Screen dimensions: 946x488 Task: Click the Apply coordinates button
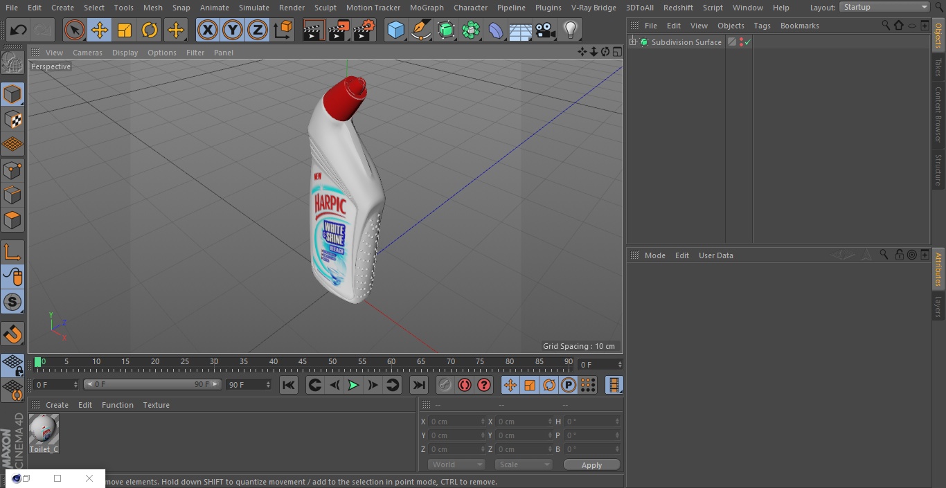(591, 465)
